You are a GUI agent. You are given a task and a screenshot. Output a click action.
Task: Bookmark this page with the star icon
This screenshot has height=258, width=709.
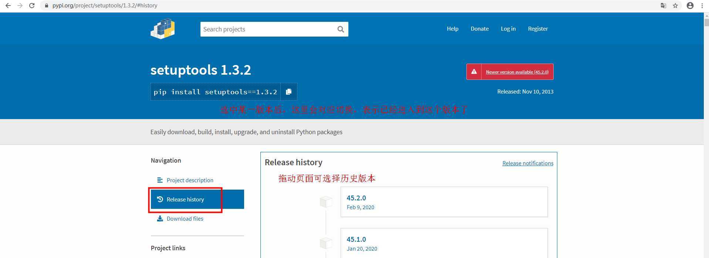point(675,6)
